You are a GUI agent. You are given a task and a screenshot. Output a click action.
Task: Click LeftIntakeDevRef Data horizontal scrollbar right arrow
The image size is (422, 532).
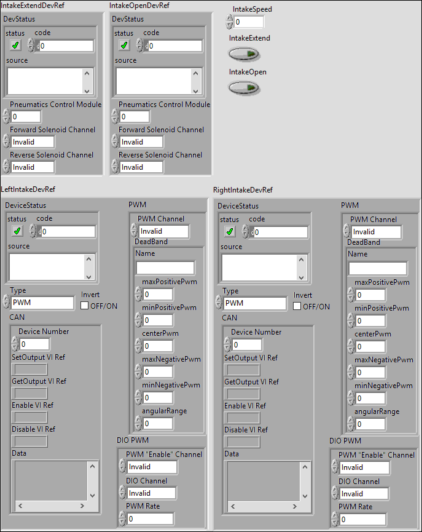click(82, 506)
